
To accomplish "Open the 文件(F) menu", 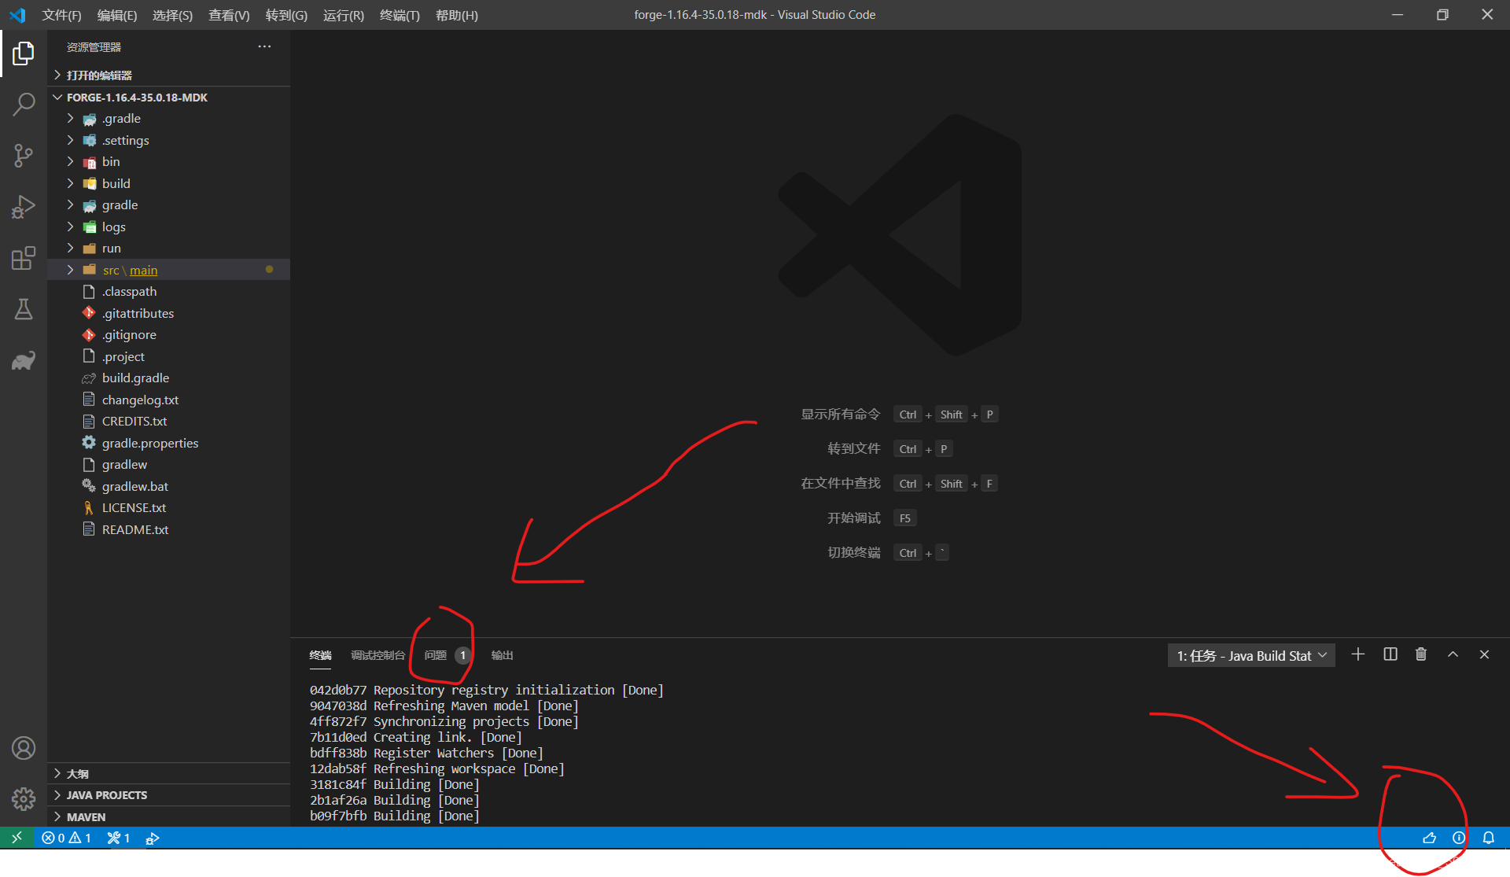I will coord(61,15).
